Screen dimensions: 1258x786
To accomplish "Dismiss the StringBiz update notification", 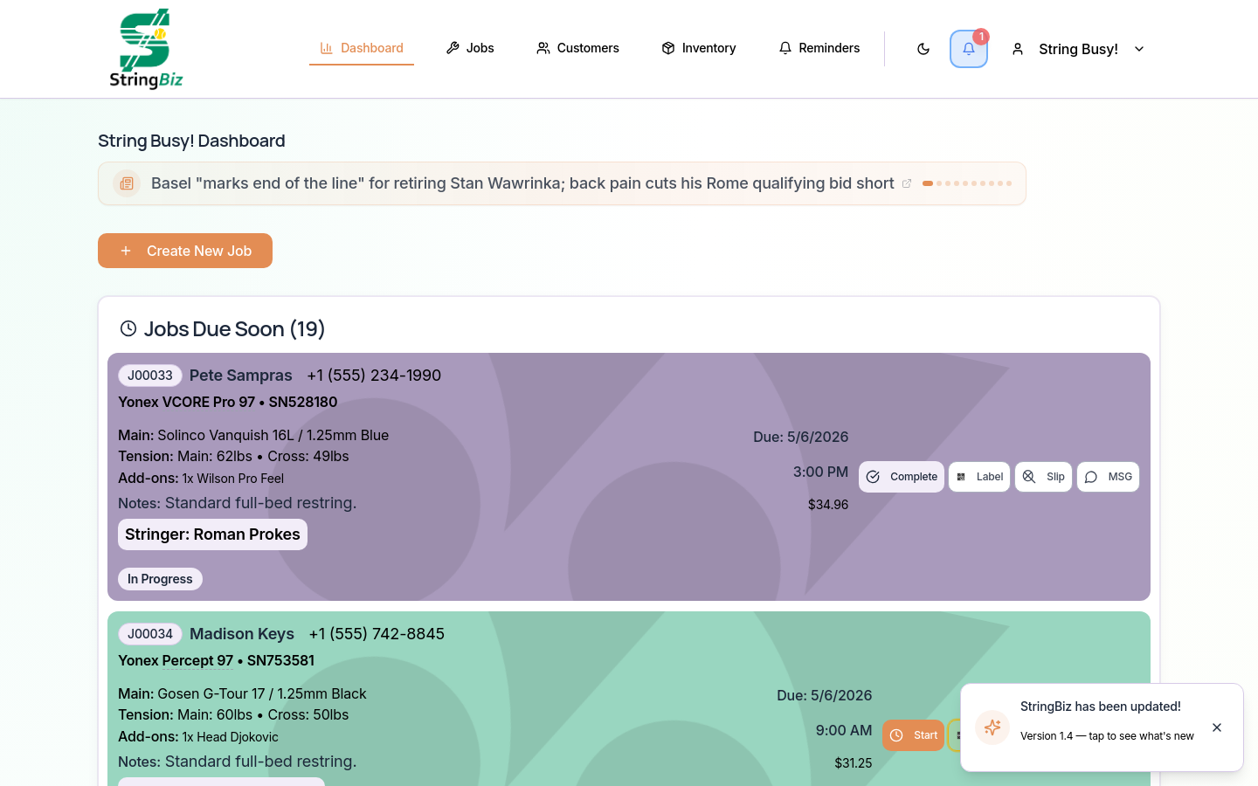I will (x=1217, y=727).
